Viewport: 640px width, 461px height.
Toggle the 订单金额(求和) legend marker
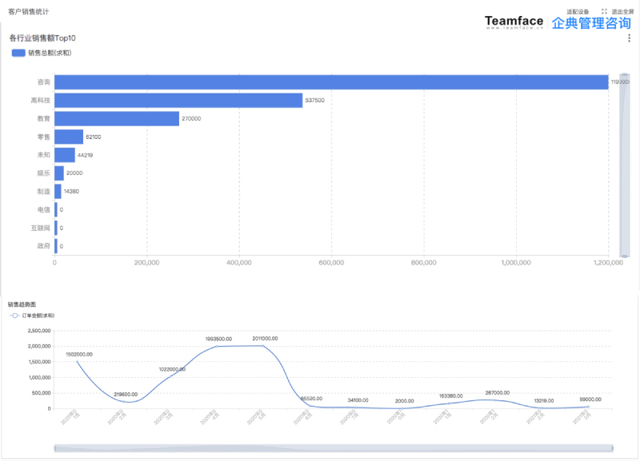(14, 316)
